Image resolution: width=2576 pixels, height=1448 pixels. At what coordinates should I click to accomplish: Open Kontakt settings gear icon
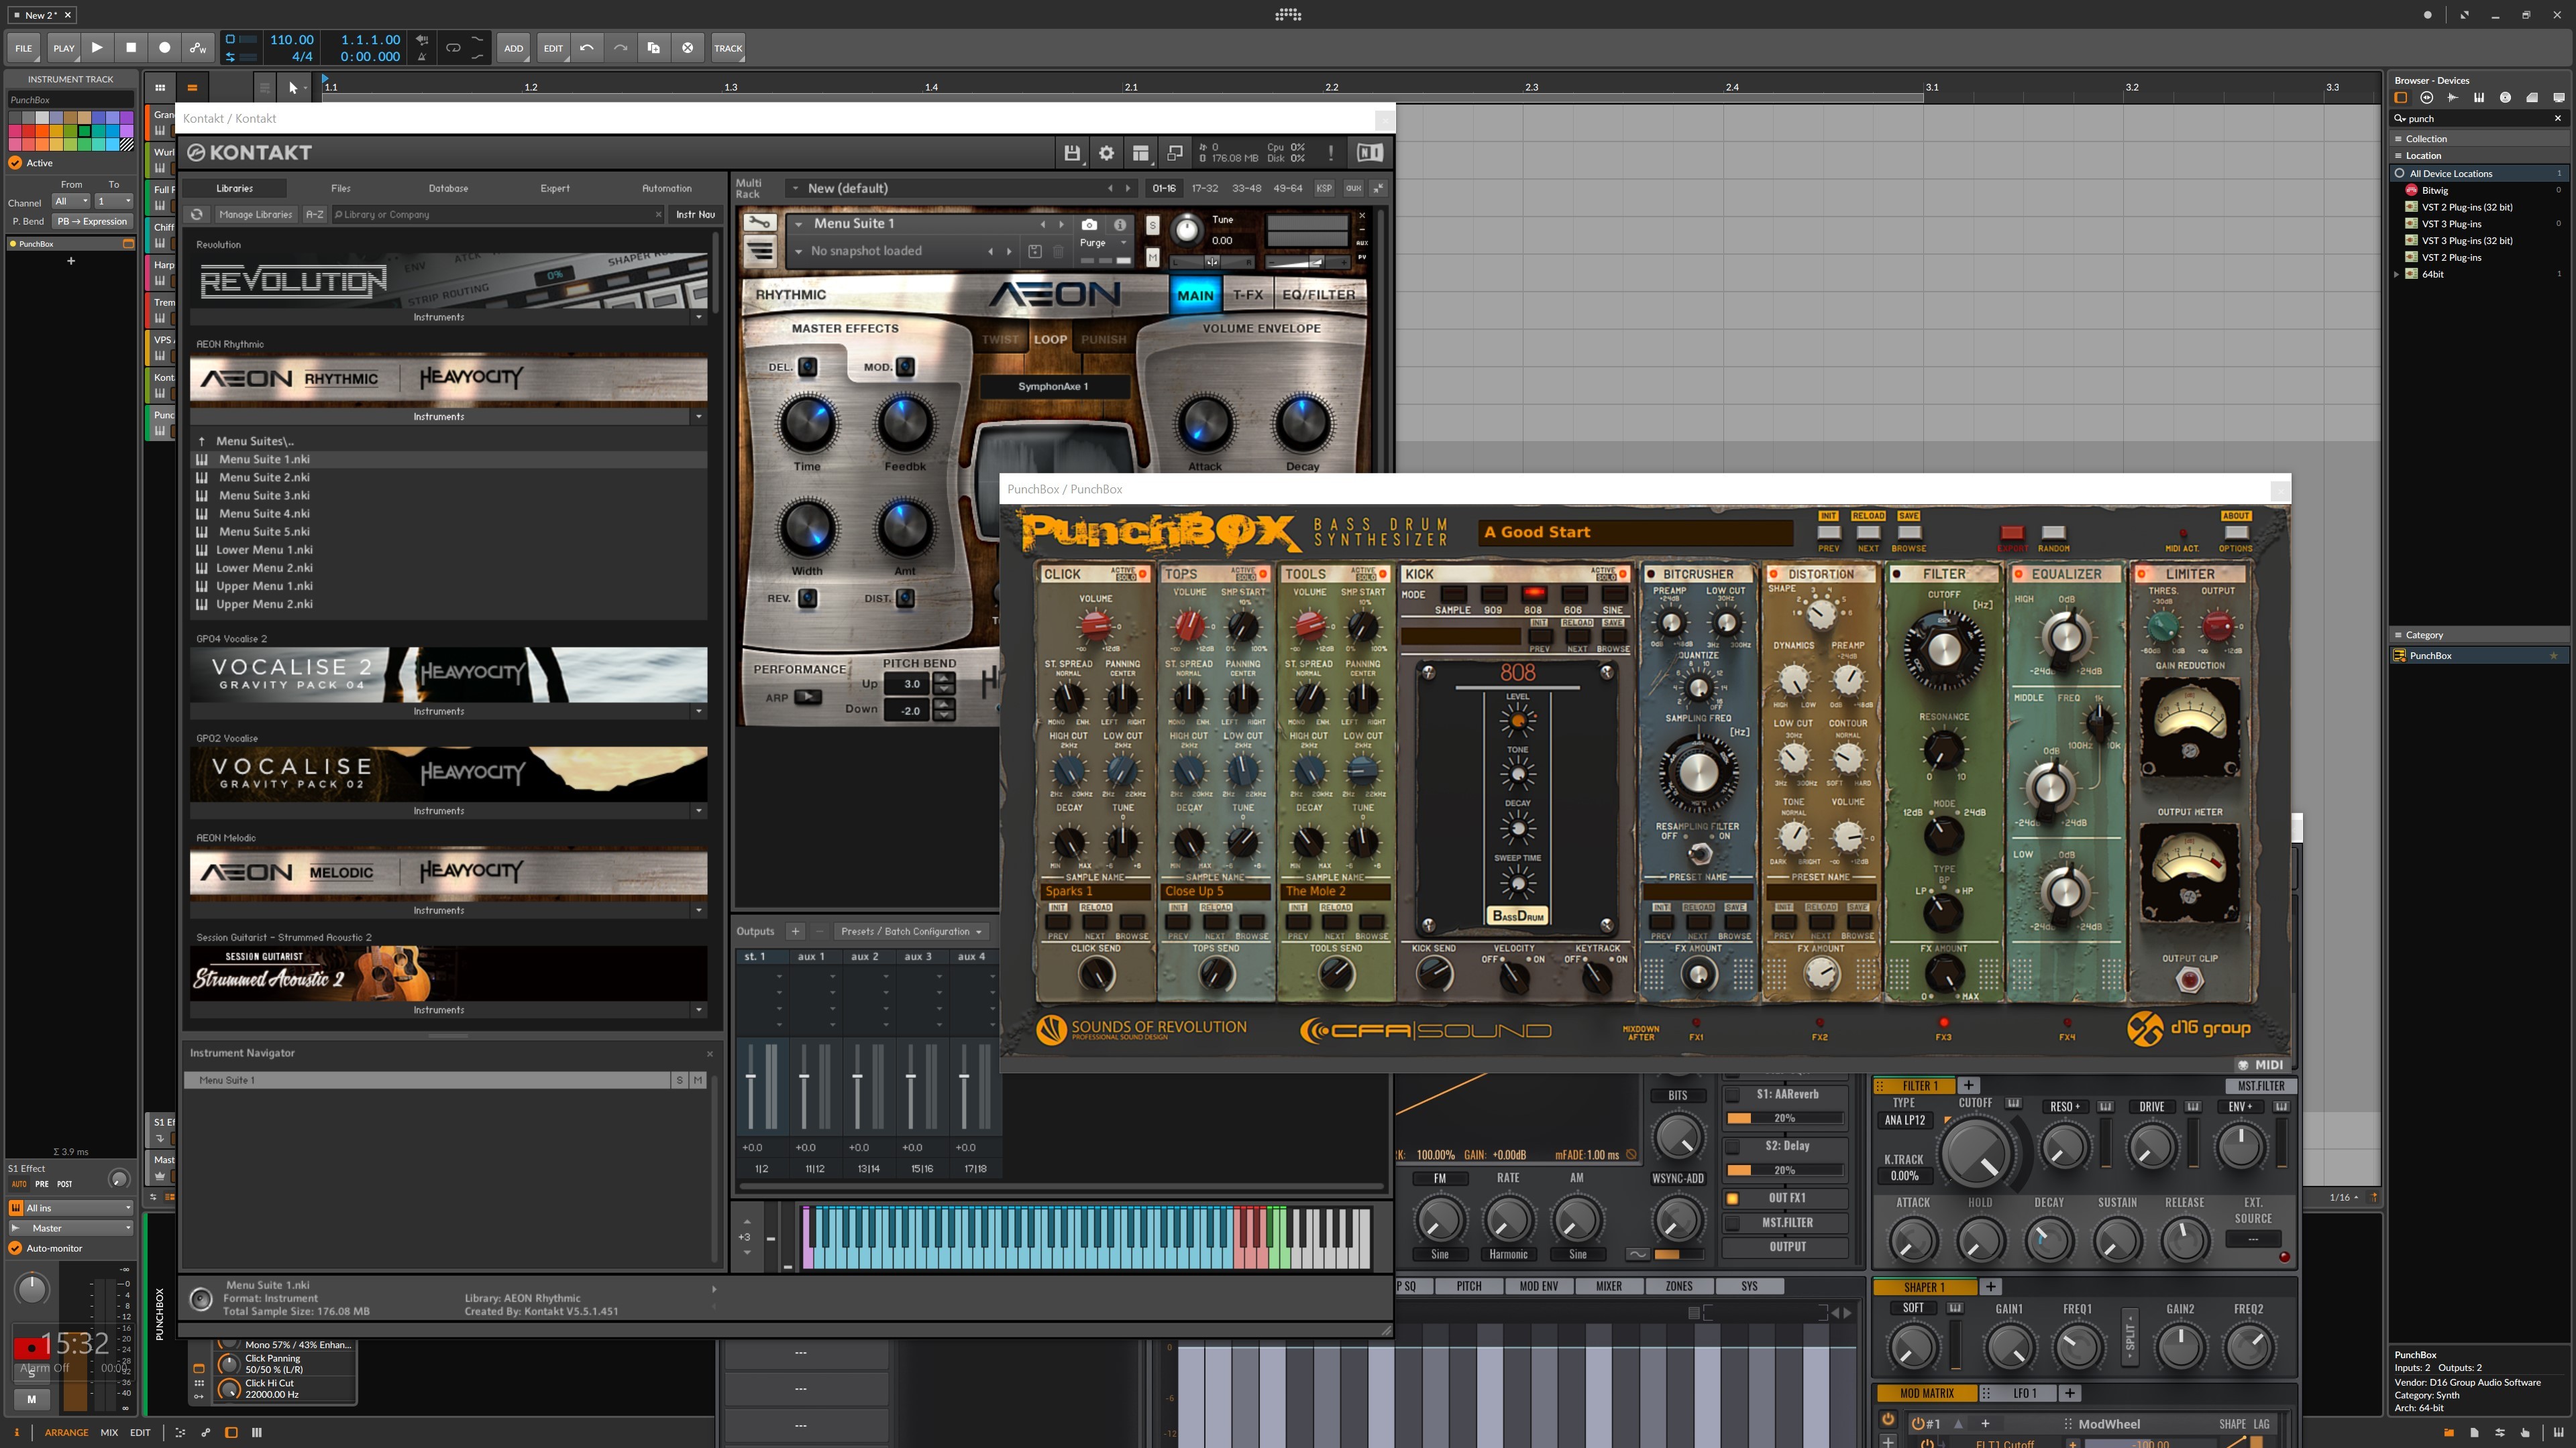[1106, 153]
